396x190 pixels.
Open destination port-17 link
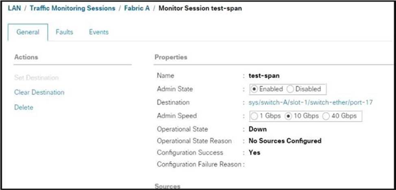(x=311, y=102)
